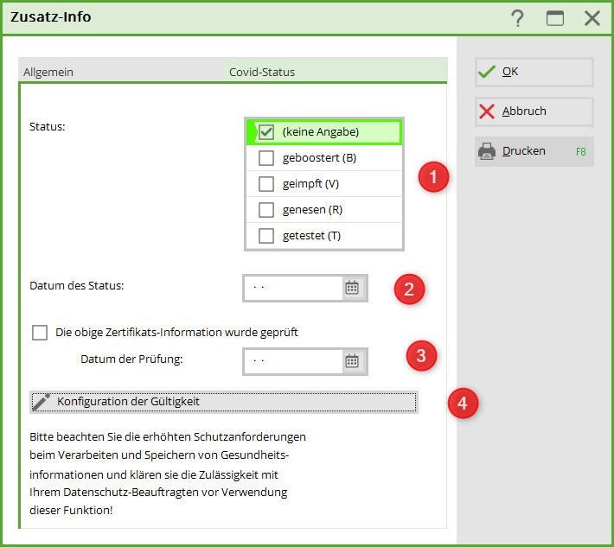The image size is (614, 547).
Task: Enable the geimpft (V) checkbox
Action: (266, 184)
